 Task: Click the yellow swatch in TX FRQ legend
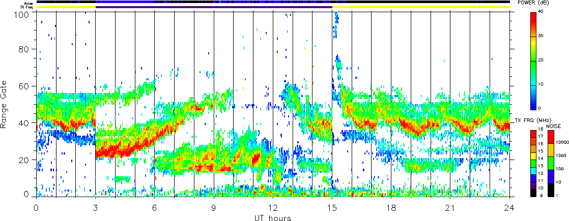point(534,156)
